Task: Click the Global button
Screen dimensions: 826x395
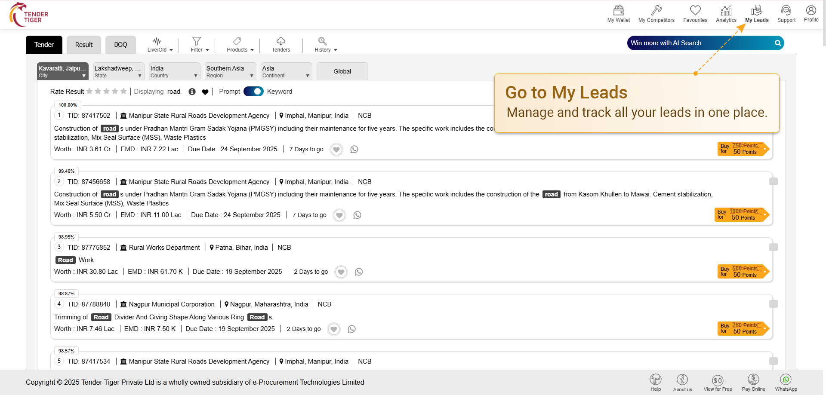Action: 342,71
